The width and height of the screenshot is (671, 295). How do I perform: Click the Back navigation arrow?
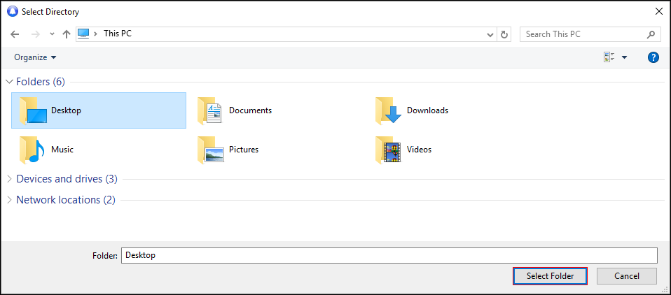click(x=15, y=34)
